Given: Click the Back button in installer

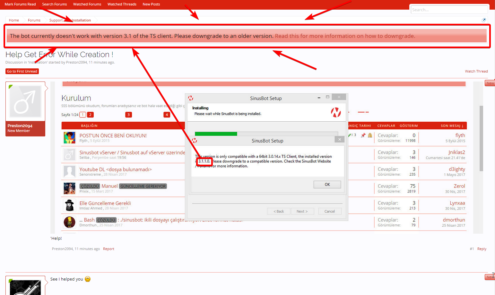Looking at the screenshot, I should (x=279, y=211).
